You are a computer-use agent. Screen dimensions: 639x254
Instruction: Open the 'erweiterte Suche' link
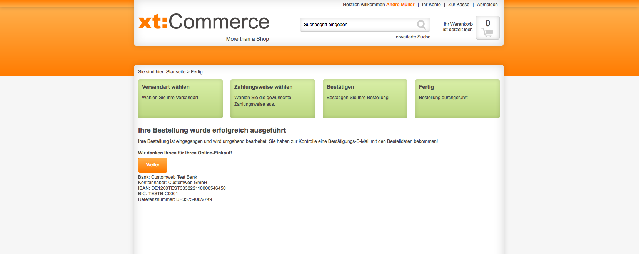click(413, 37)
